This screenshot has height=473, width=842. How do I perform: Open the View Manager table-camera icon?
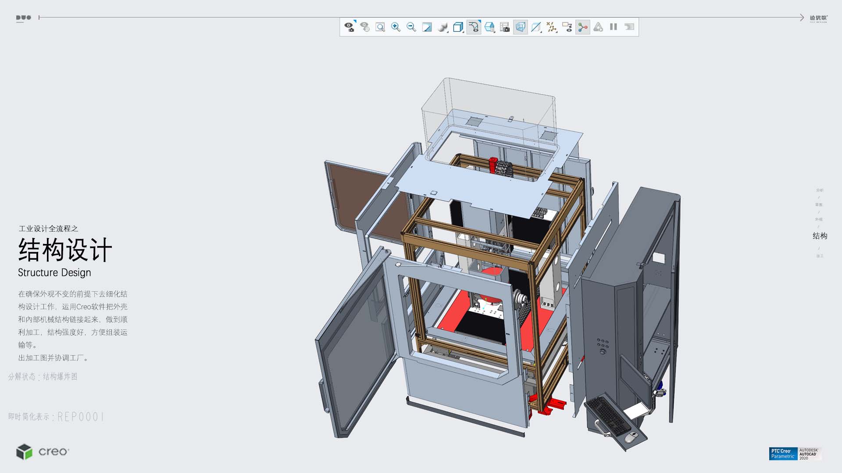coord(505,27)
